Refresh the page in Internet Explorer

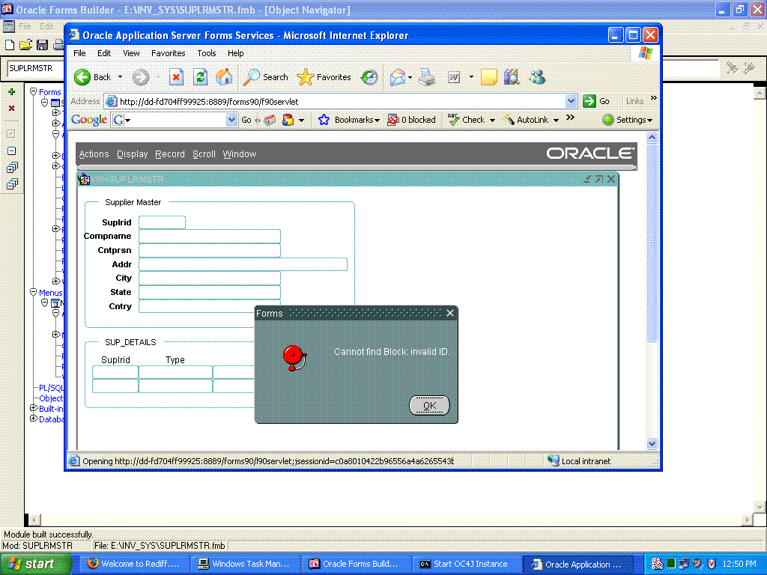tap(200, 77)
